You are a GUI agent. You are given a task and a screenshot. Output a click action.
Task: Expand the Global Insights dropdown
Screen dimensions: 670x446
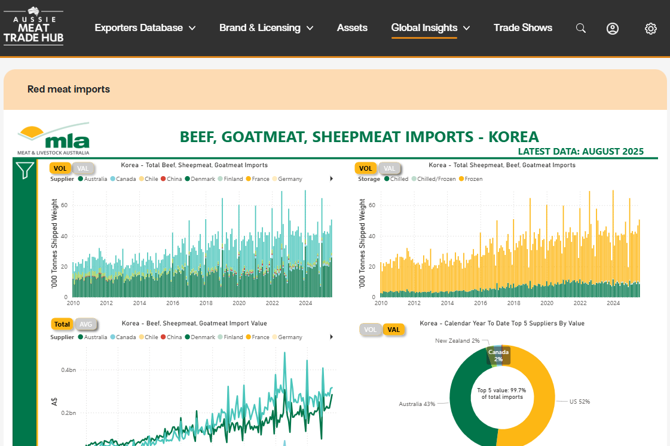(430, 27)
